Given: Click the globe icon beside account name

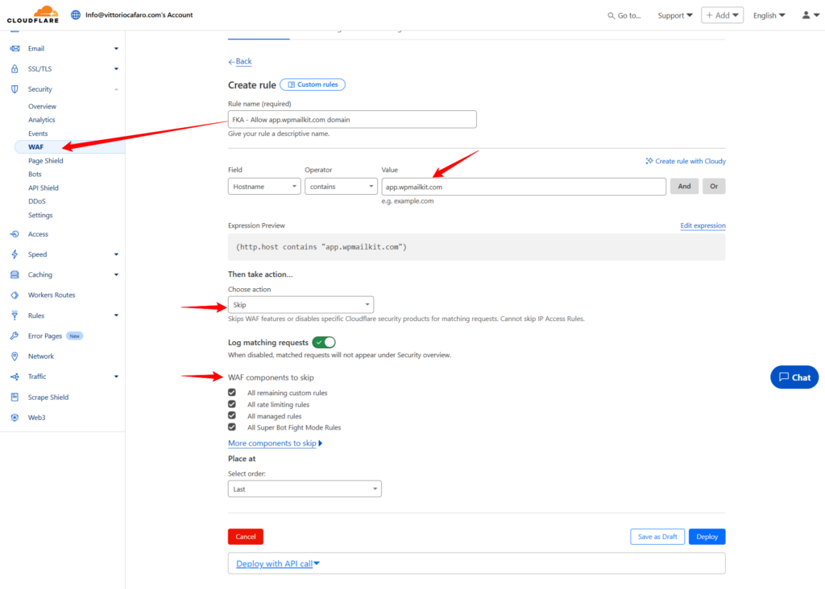Looking at the screenshot, I should (x=76, y=14).
